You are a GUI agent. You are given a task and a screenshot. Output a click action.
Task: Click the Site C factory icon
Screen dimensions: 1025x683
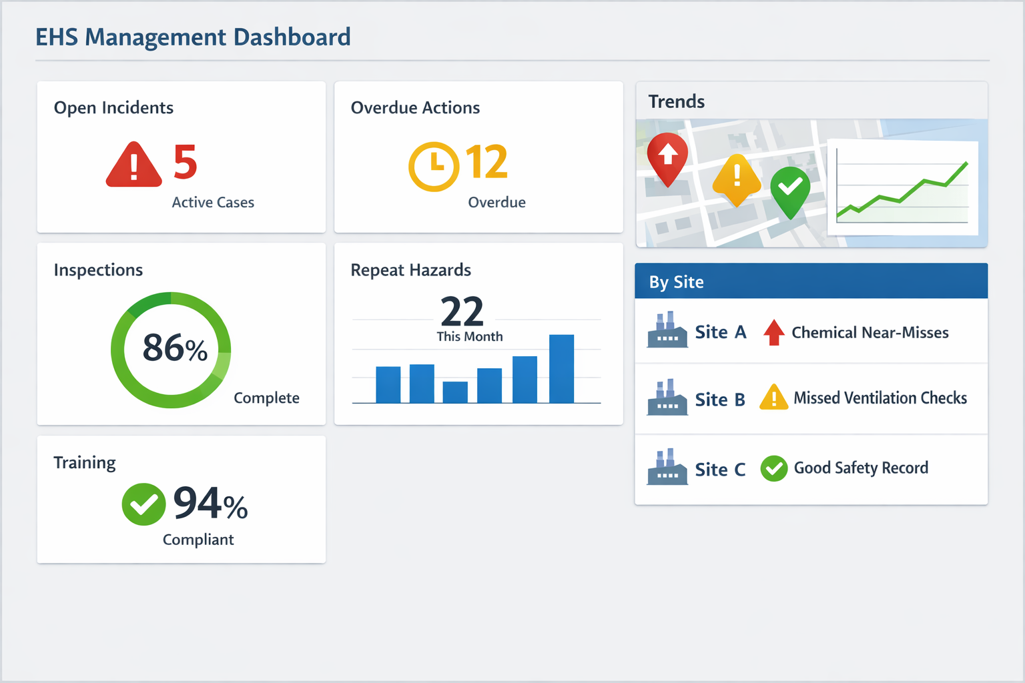pyautogui.click(x=667, y=467)
